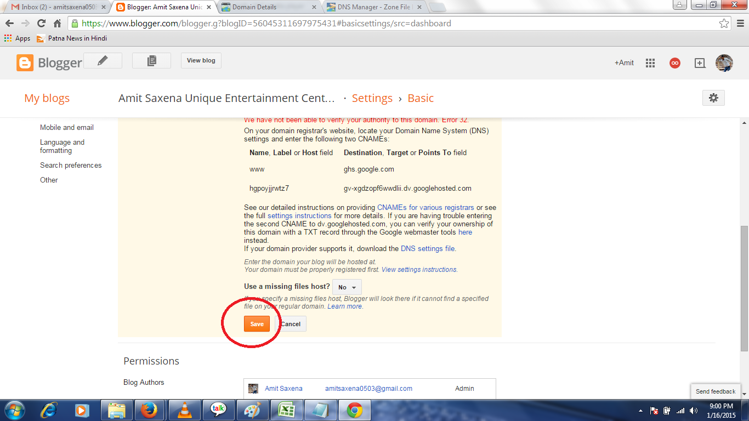Click the page vertical scrollbar
Image resolution: width=749 pixels, height=421 pixels.
[744, 288]
